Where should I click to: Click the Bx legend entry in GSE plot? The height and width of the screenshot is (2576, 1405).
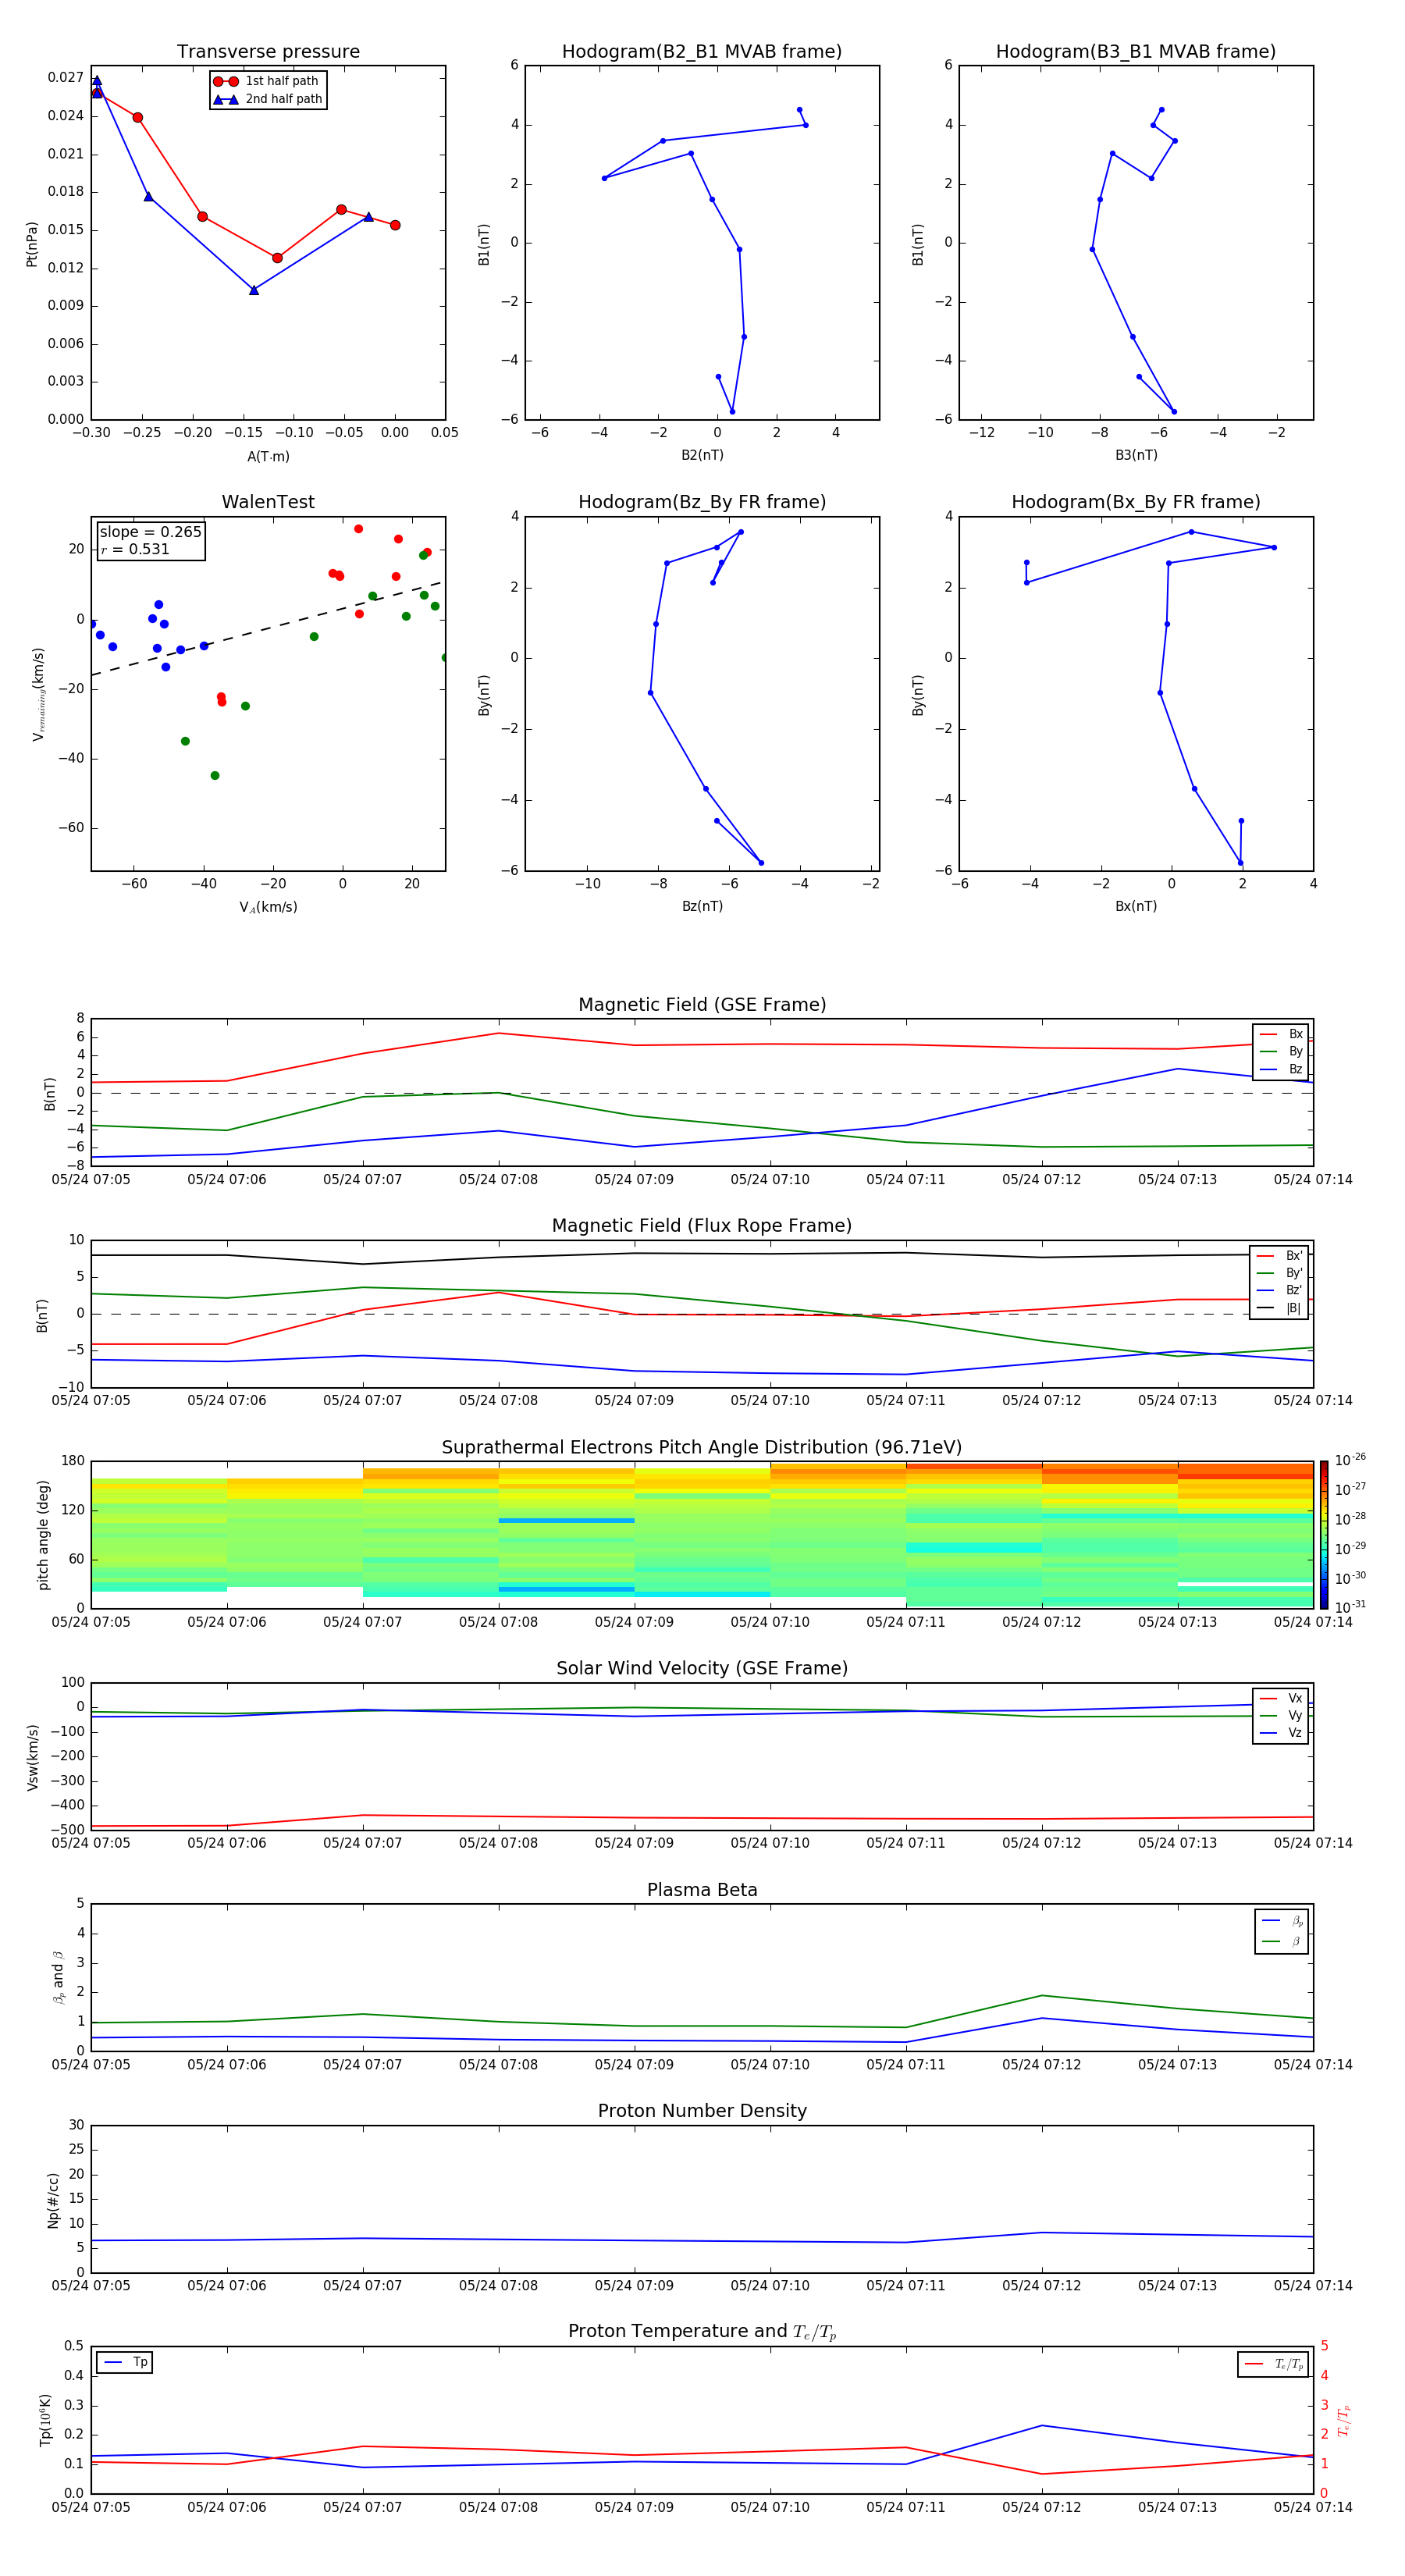1281,1034
